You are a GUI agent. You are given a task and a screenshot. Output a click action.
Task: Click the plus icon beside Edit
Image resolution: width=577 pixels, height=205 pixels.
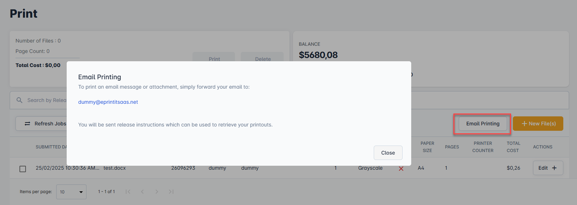(554, 168)
